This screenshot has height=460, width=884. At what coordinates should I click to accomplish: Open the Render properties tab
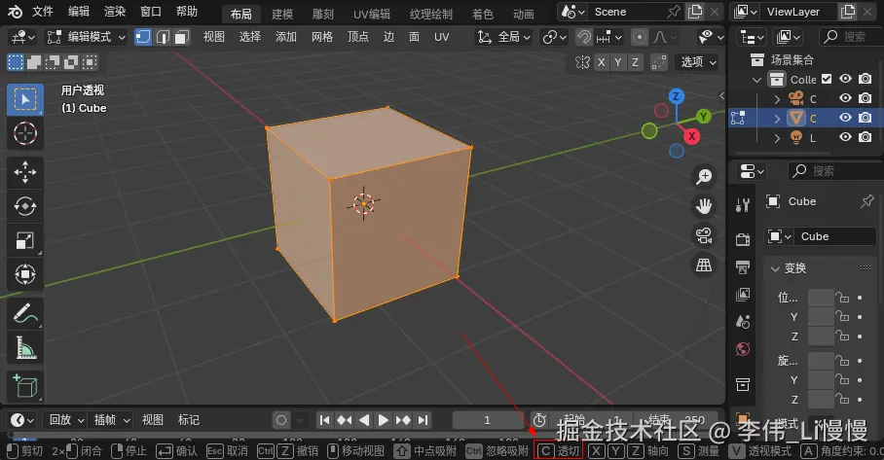(743, 239)
